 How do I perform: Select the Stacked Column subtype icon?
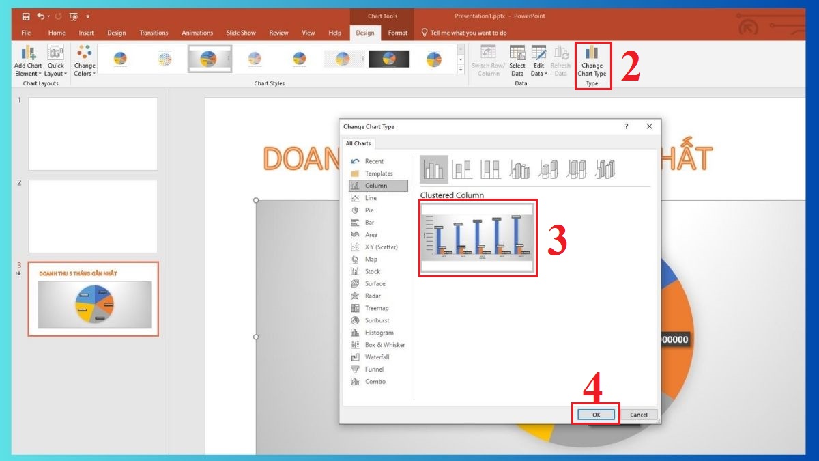463,169
